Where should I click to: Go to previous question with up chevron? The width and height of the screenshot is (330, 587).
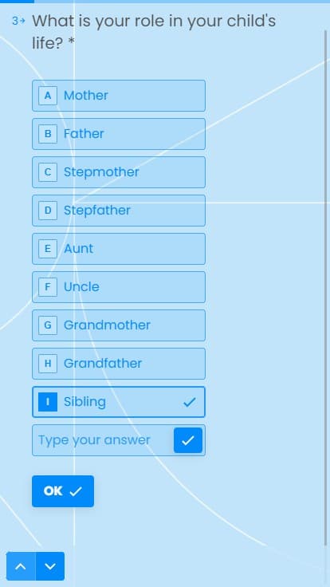[x=21, y=566]
